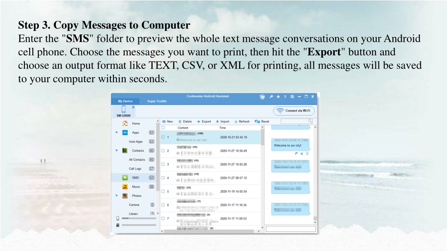Toggle the select-all checkbox in header
The width and height of the screenshot is (447, 251).
pos(163,128)
